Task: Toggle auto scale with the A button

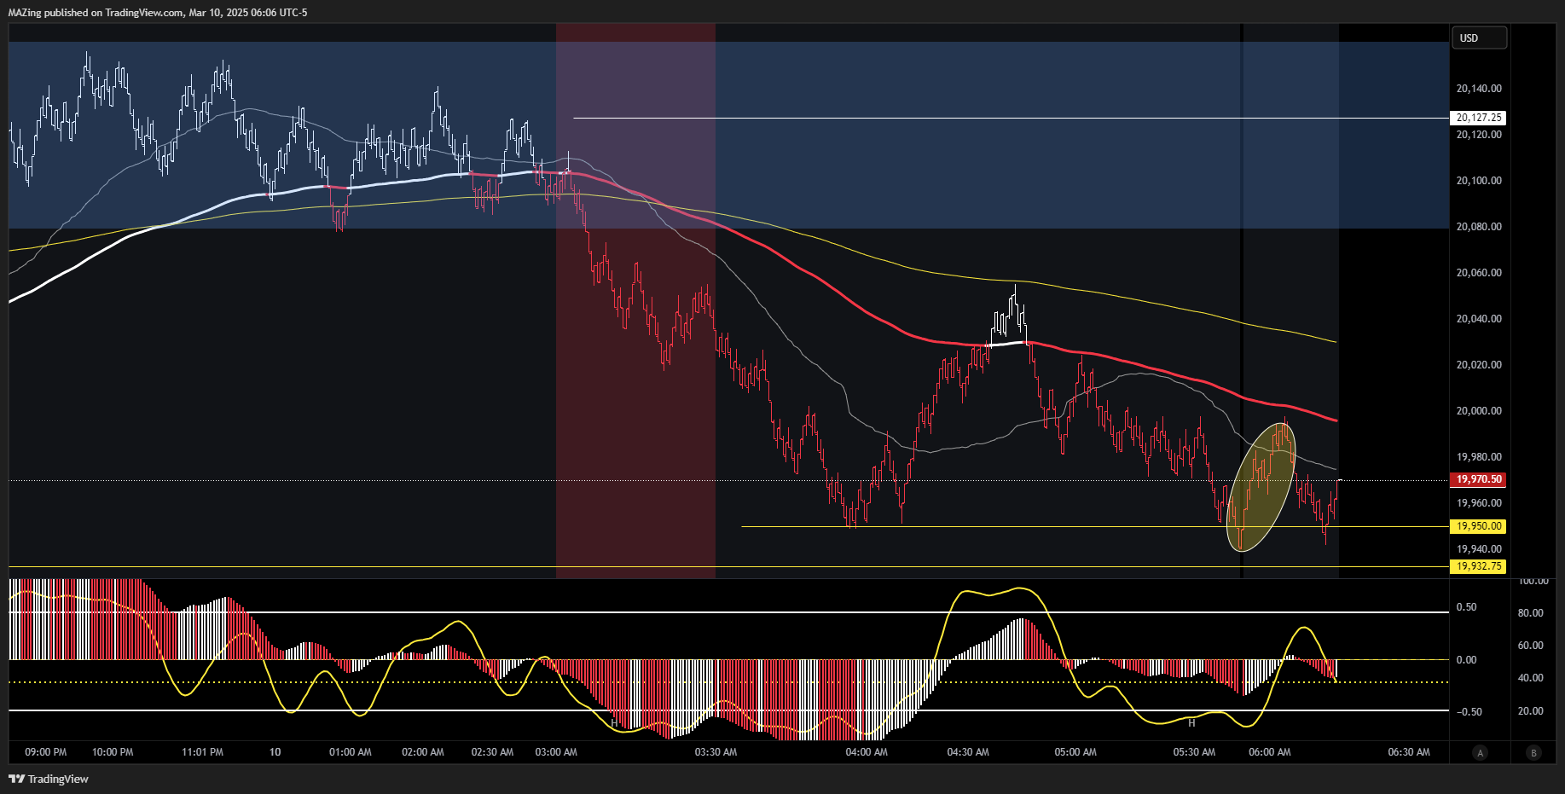Action: 1481,752
